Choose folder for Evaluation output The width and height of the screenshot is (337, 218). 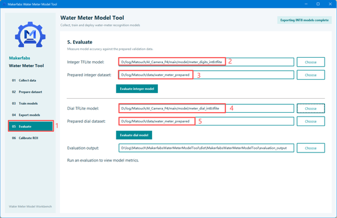(311, 148)
